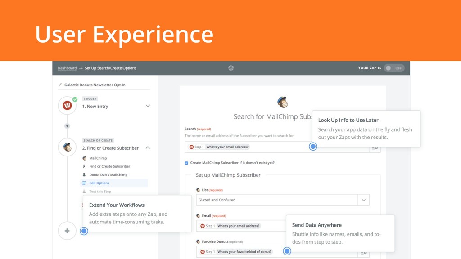Open insert-field menu for Search input
Image resolution: width=461 pixels, height=259 pixels.
pyautogui.click(x=375, y=147)
